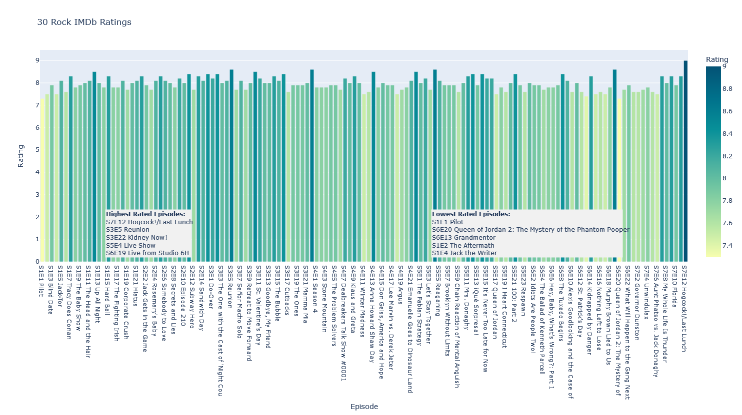Image resolution: width=742 pixels, height=415 pixels.
Task: Click x-axis label 'S1E15 Hard Ball'
Action: 107,290
